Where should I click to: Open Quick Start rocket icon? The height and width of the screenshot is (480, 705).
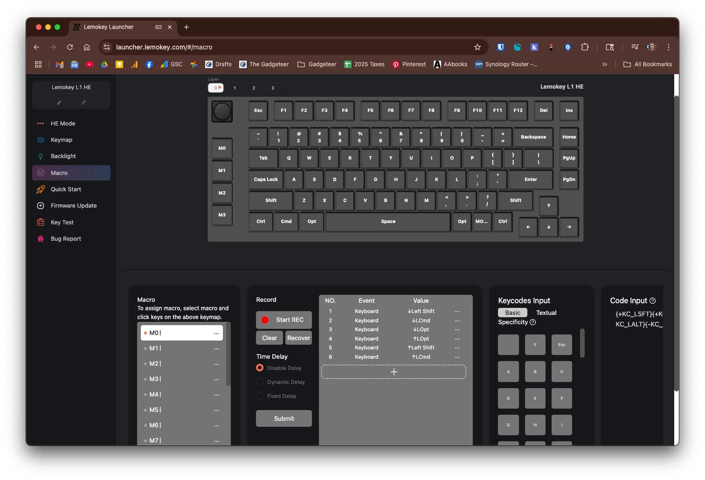41,189
